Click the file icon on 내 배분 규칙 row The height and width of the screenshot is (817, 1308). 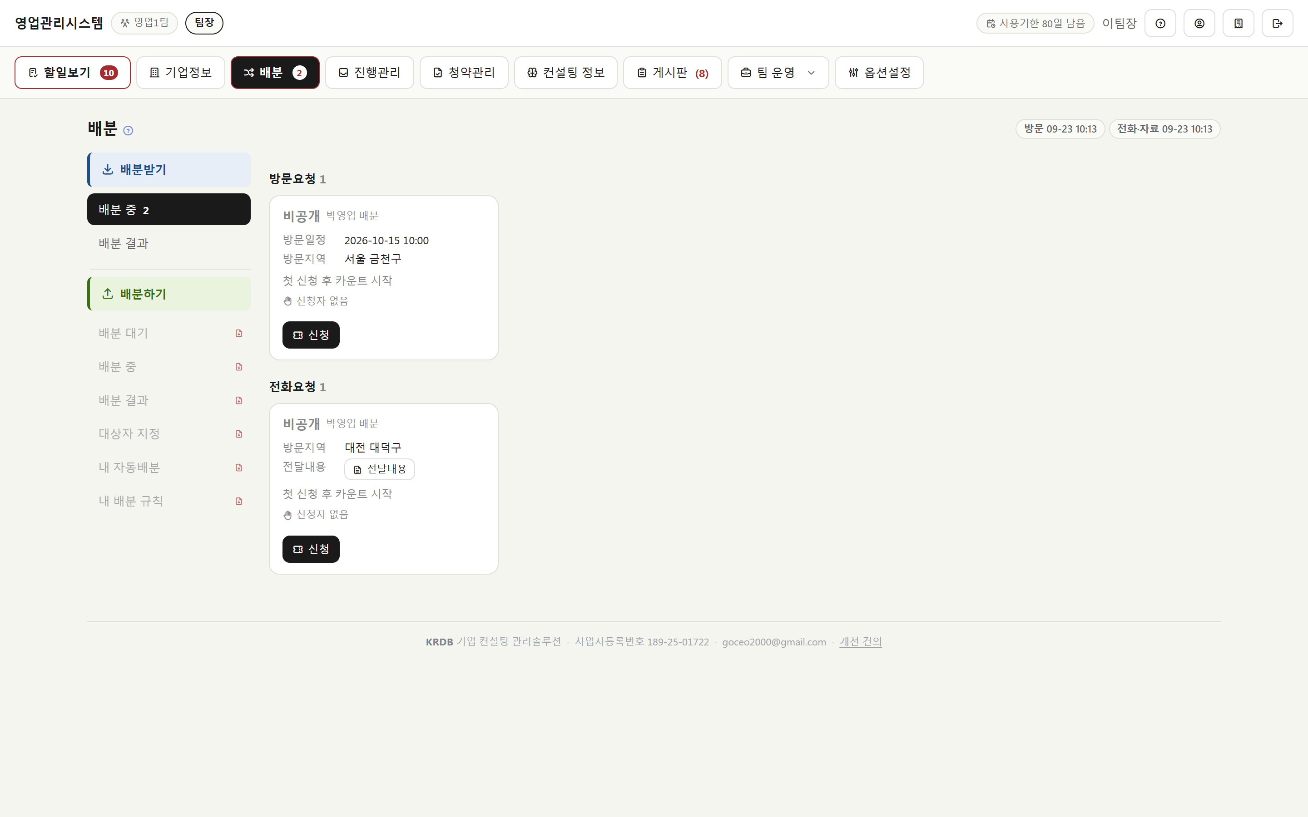click(x=239, y=501)
